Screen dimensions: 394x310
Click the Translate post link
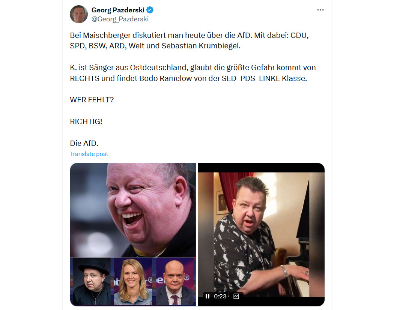tap(89, 154)
